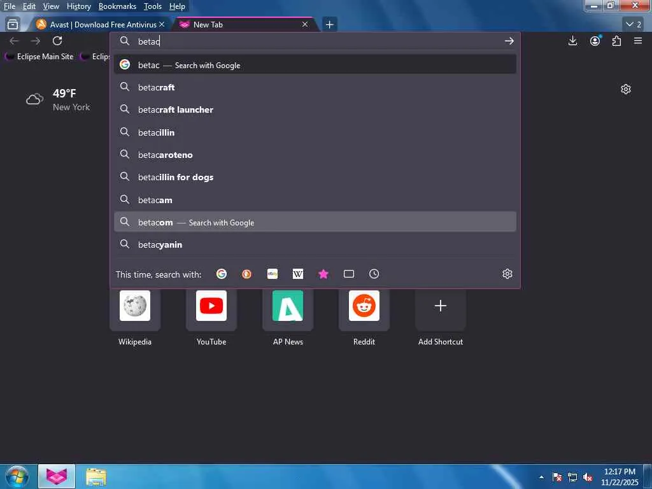Open Windows Explorer from taskbar
Viewport: 652px width, 489px height.
(x=96, y=476)
